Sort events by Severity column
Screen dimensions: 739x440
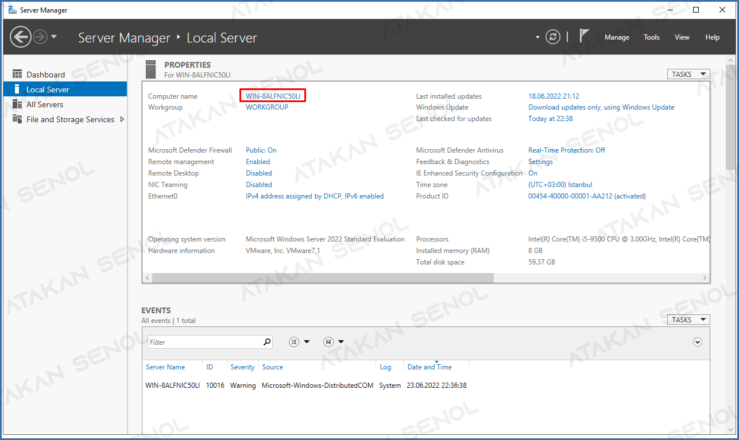(242, 367)
